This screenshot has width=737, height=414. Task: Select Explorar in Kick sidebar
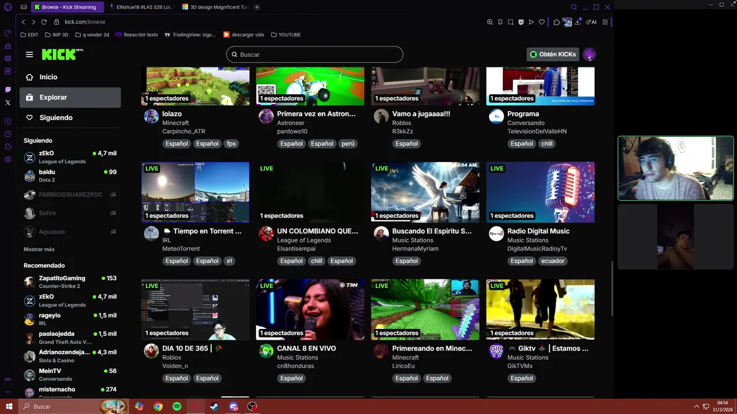[70, 97]
